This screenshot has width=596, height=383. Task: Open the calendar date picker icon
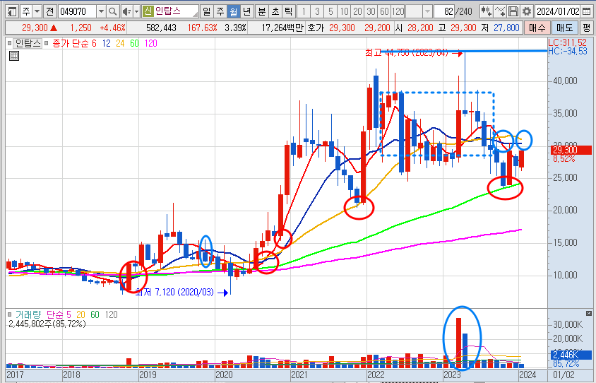(587, 11)
